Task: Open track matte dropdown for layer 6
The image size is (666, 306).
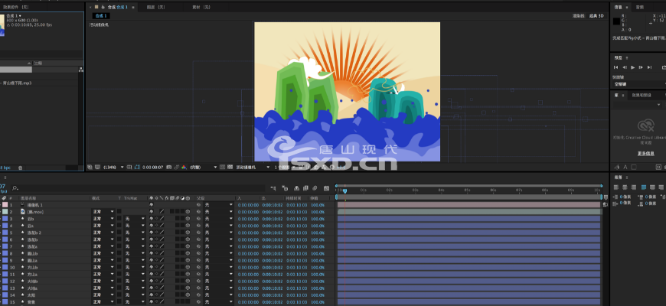Action: point(135,239)
